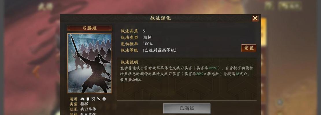Screen dimensions: 321x115
Task: Click the 重置 reset button
Action: 249,48
